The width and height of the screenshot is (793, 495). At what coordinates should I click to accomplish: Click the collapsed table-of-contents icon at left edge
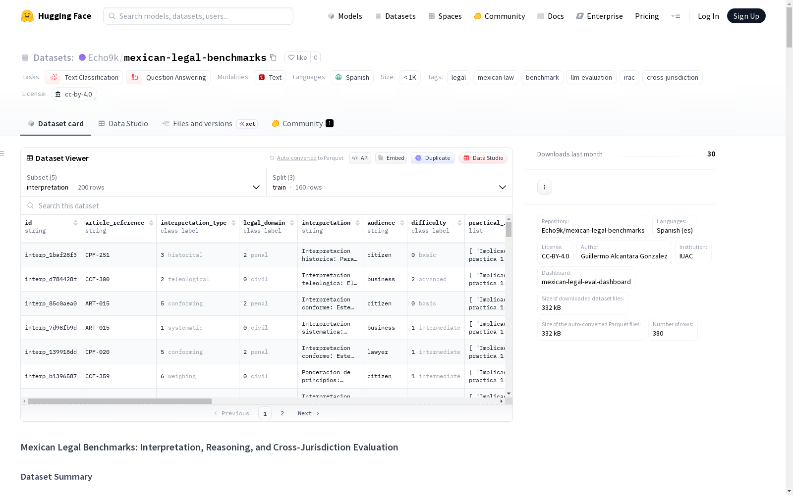(x=2, y=153)
